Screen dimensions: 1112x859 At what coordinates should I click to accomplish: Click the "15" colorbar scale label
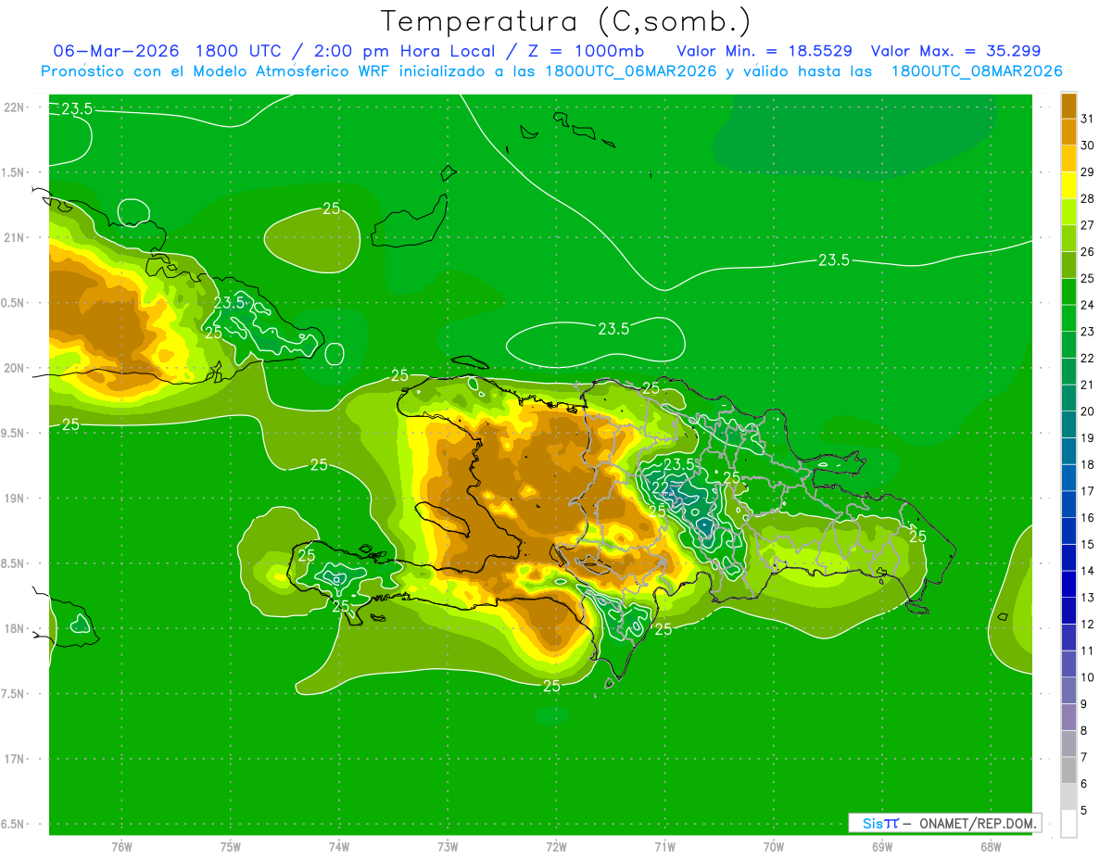tap(1088, 545)
